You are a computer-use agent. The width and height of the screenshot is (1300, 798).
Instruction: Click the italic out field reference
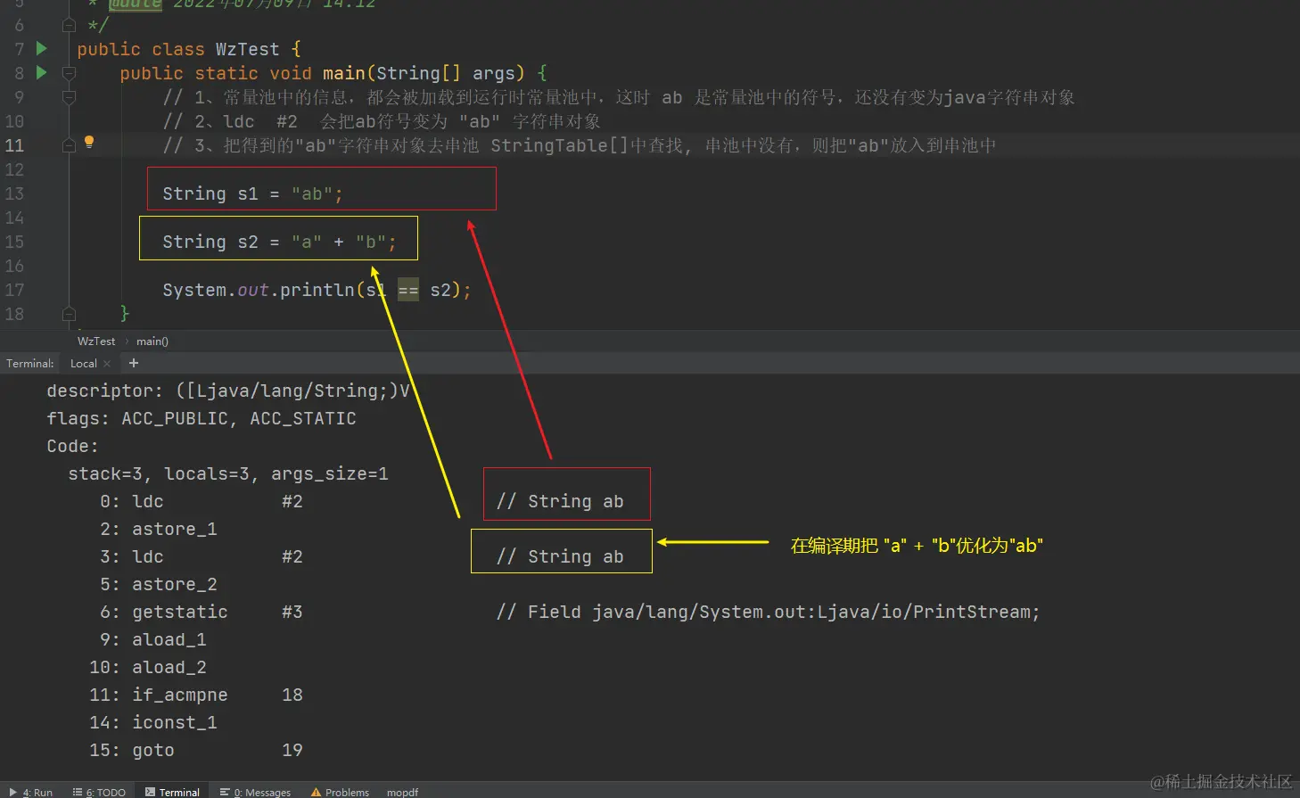click(x=253, y=290)
